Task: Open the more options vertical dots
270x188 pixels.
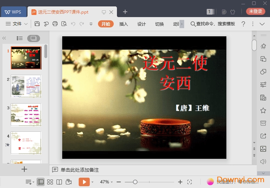Action: pos(252,24)
